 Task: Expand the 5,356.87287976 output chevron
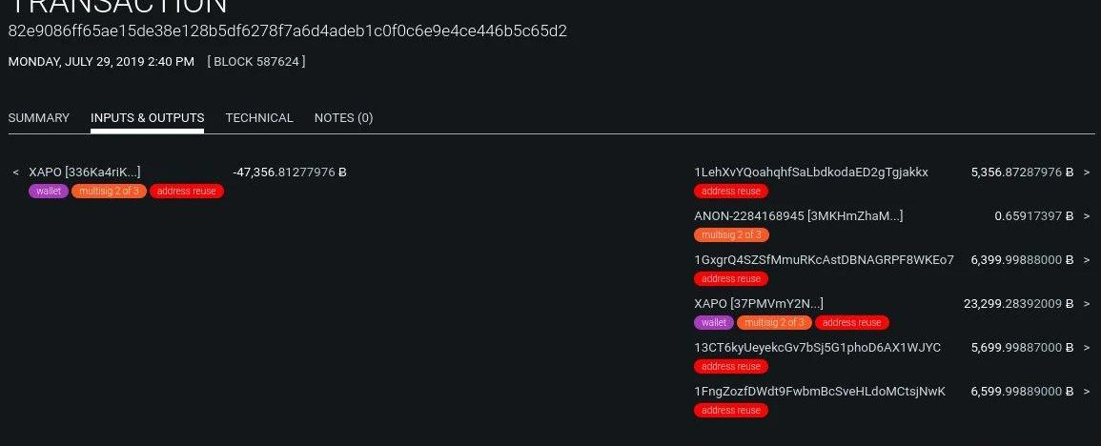point(1087,172)
